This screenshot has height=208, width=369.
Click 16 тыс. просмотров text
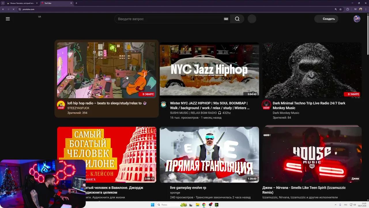184,118
